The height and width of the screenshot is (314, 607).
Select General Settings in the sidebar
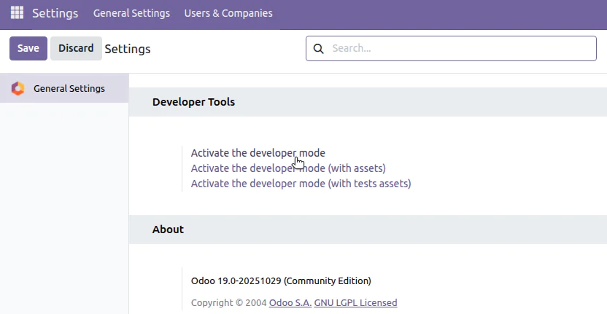tap(64, 88)
